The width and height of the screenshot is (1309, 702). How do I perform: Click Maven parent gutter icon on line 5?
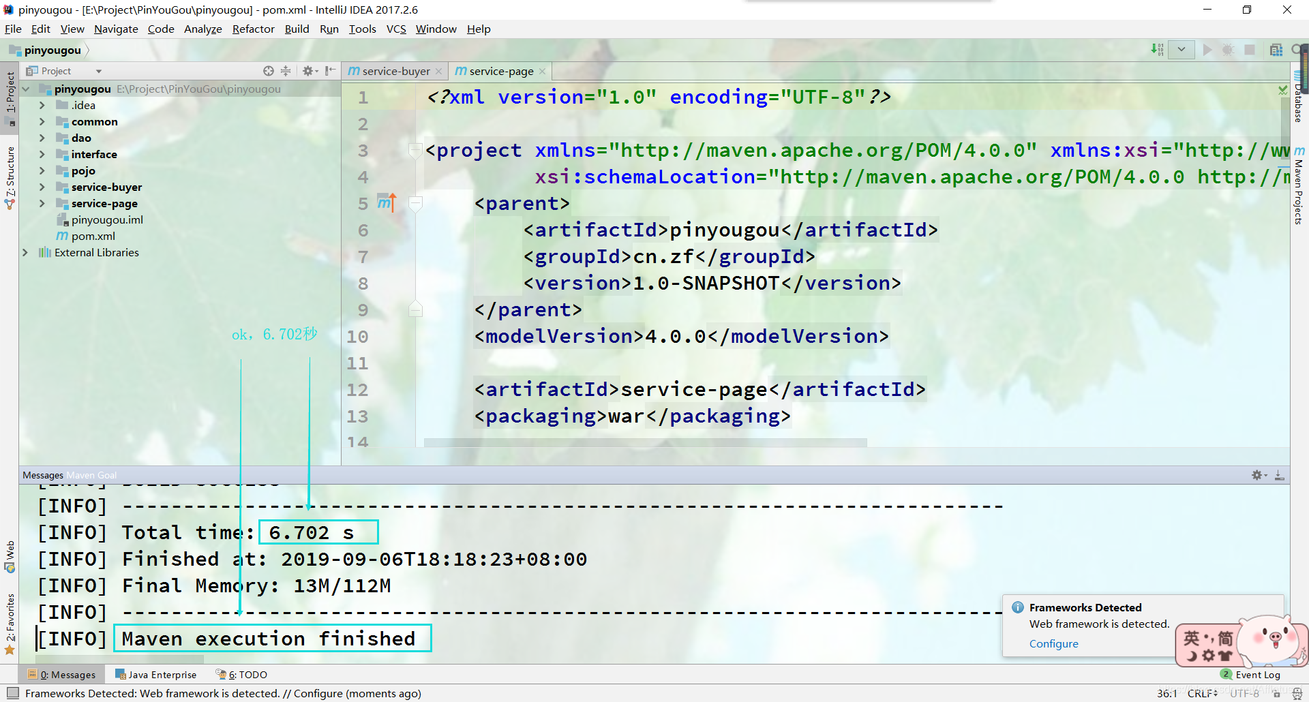[386, 202]
